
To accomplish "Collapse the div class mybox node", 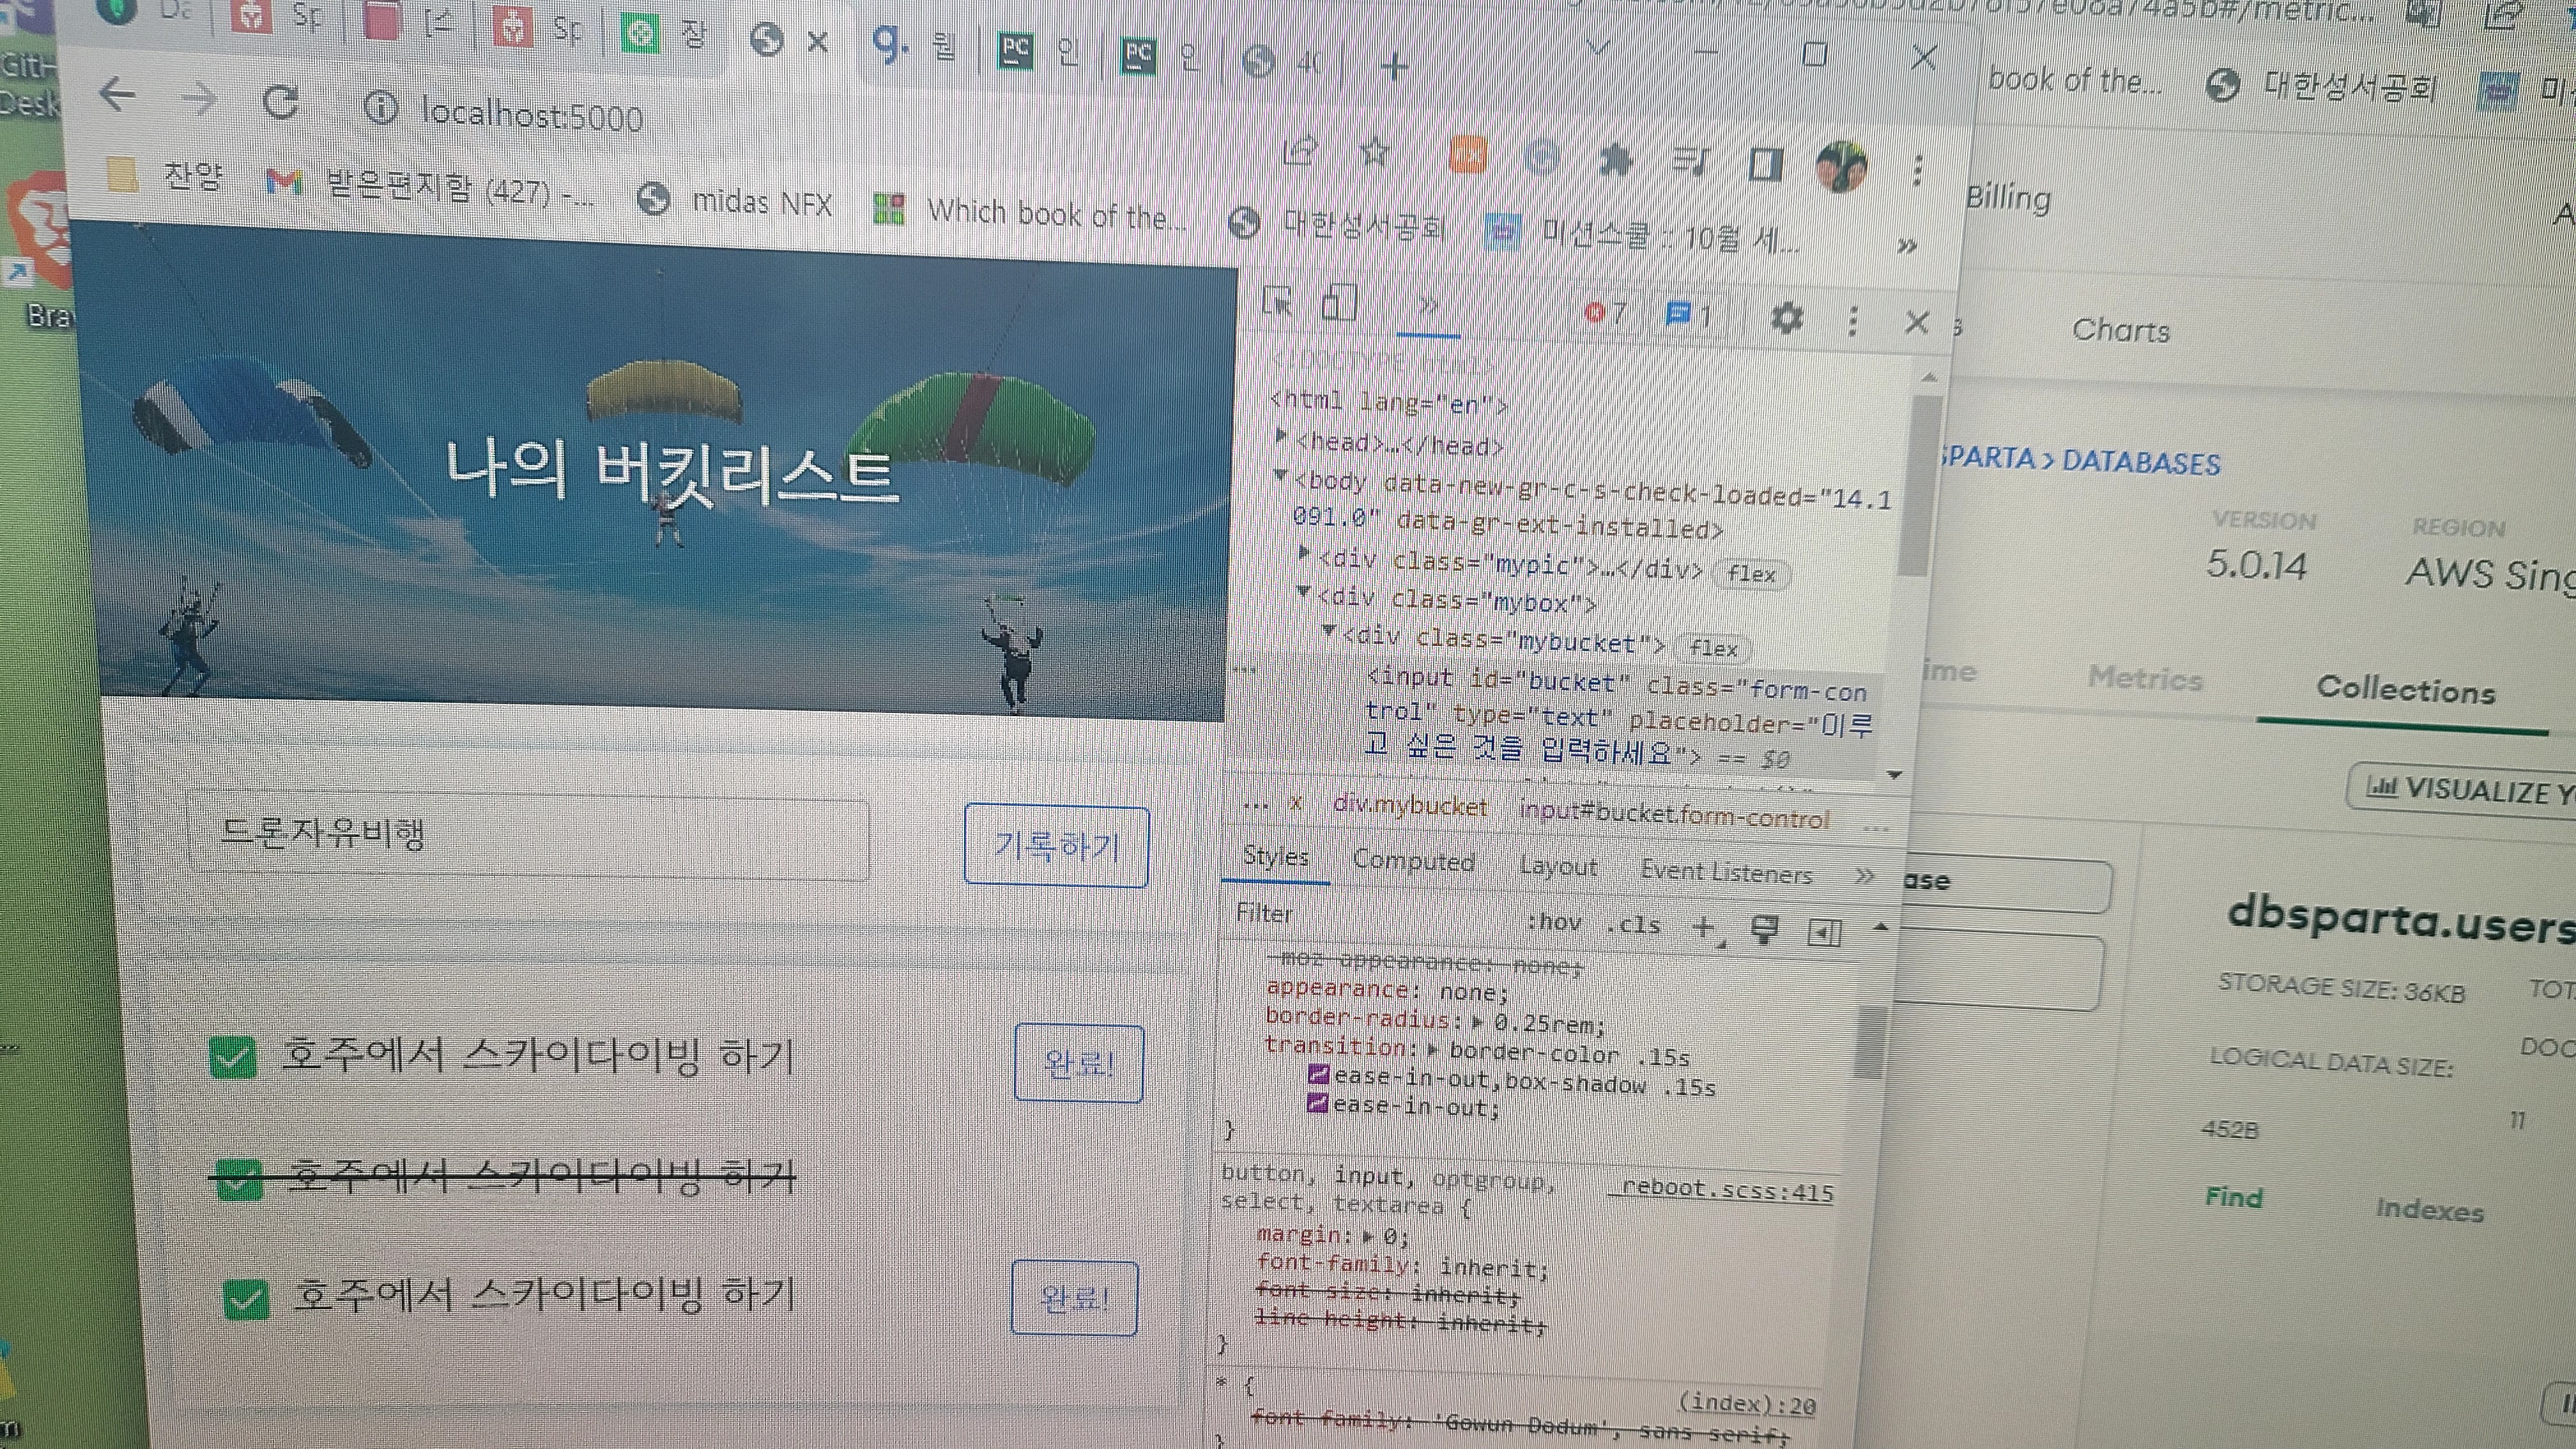I will [1304, 591].
